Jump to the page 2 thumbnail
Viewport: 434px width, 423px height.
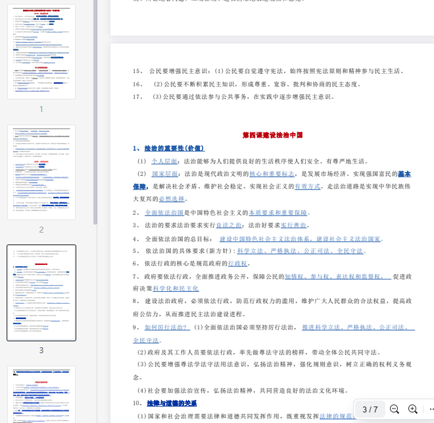(41, 173)
